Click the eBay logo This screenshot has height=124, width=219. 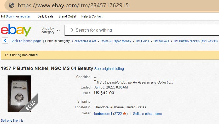pos(16,30)
